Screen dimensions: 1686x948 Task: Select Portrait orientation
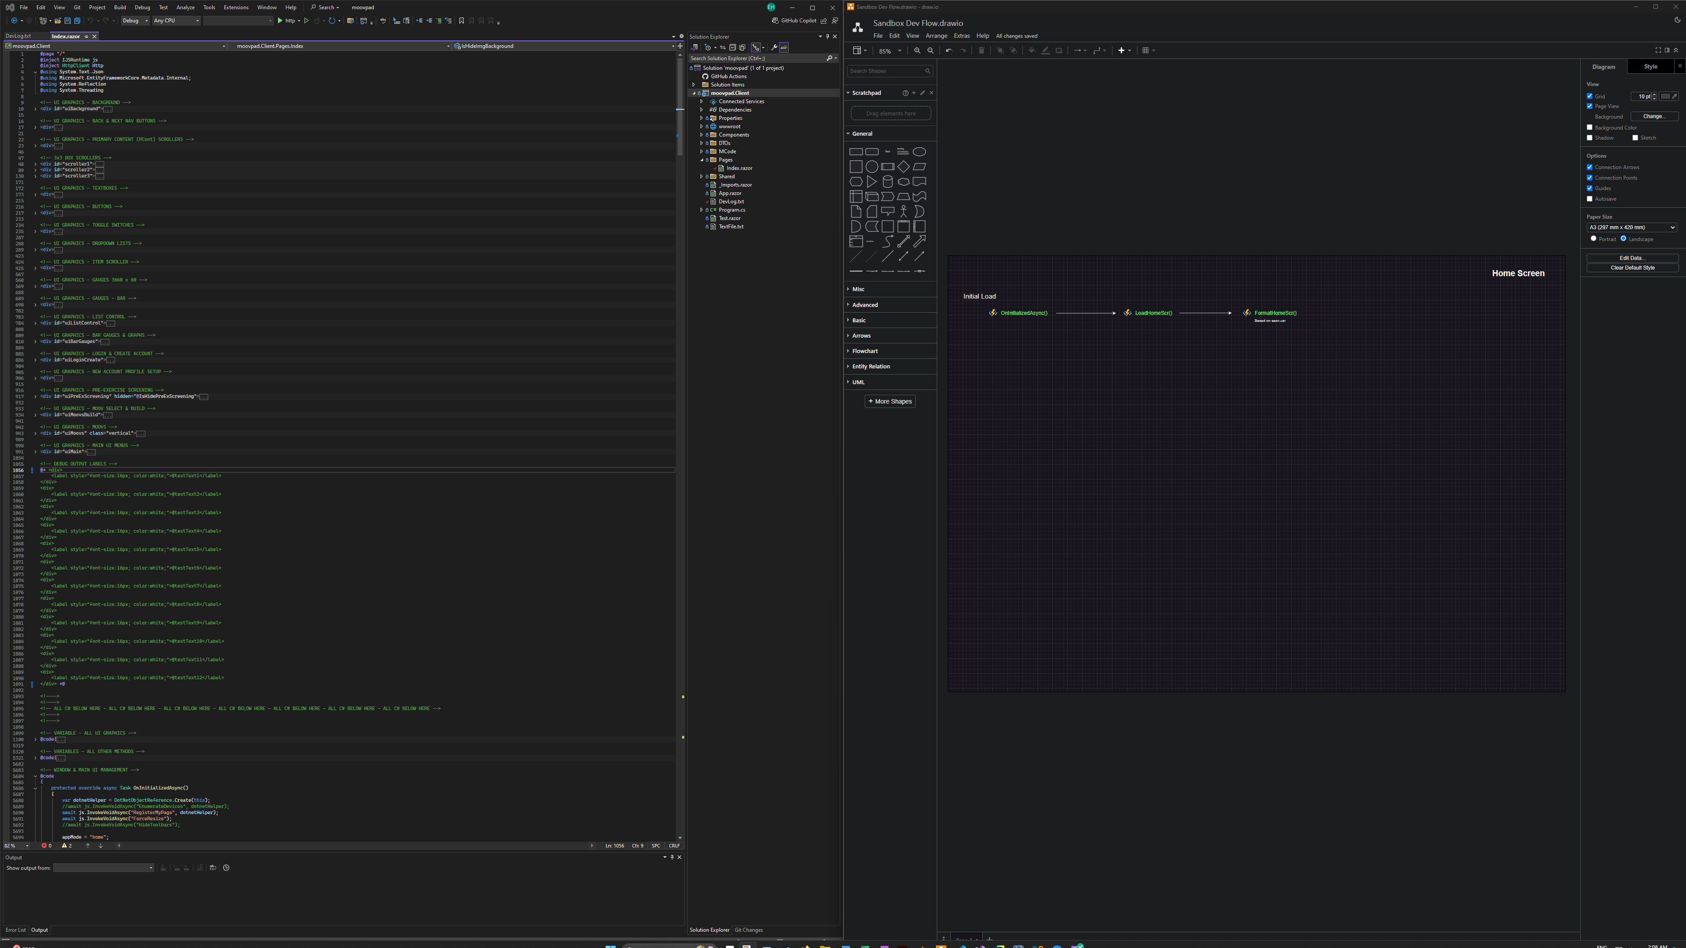(x=1594, y=239)
